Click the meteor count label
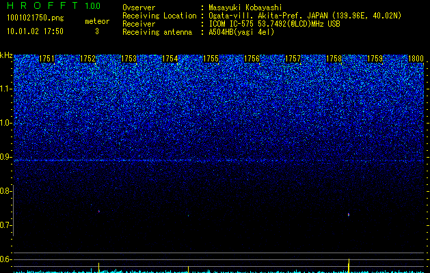Screen dimensions: 430x273 [97, 21]
